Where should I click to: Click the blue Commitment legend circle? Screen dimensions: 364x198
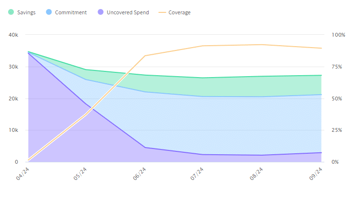[48, 12]
